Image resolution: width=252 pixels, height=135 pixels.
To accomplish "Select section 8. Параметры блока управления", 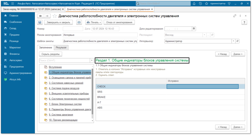I will [70, 110].
